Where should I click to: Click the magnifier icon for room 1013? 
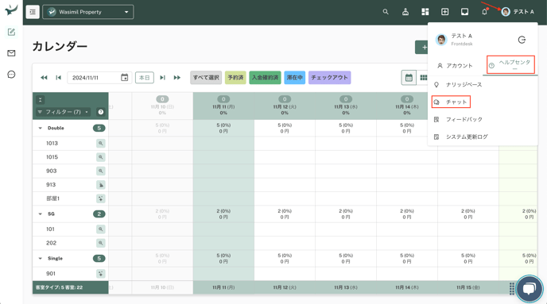(x=100, y=143)
